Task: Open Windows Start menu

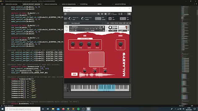Action: tap(2, 109)
